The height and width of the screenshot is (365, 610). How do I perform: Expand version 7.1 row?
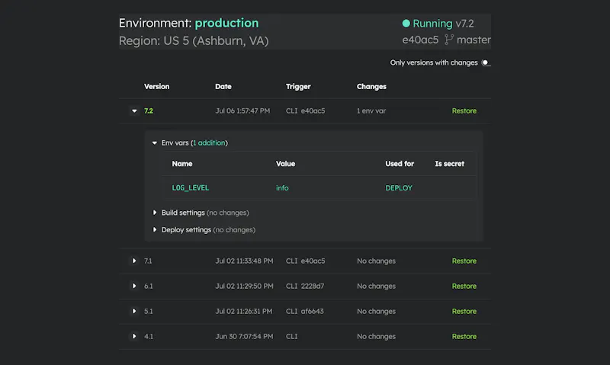tap(134, 261)
